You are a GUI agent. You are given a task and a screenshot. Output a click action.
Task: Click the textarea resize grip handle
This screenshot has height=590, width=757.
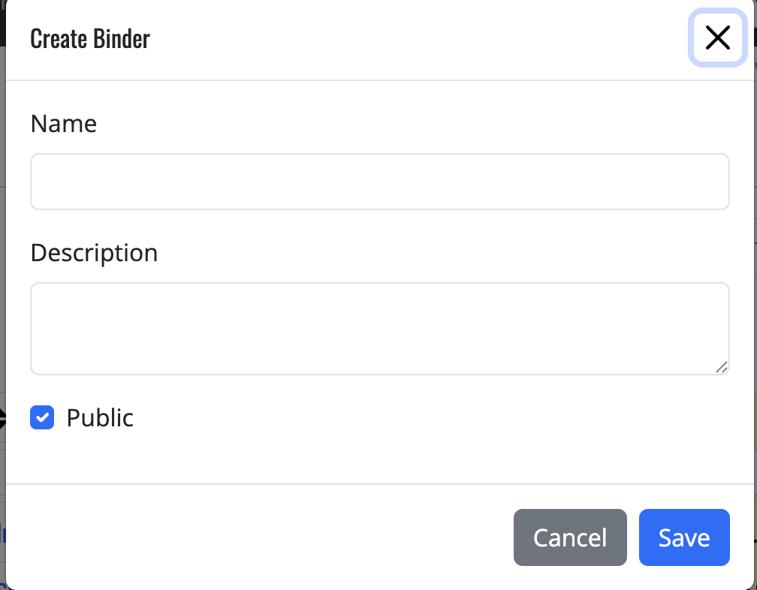click(x=722, y=368)
